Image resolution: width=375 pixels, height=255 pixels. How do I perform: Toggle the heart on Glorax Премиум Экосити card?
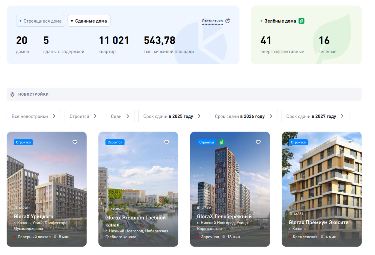pos(350,142)
